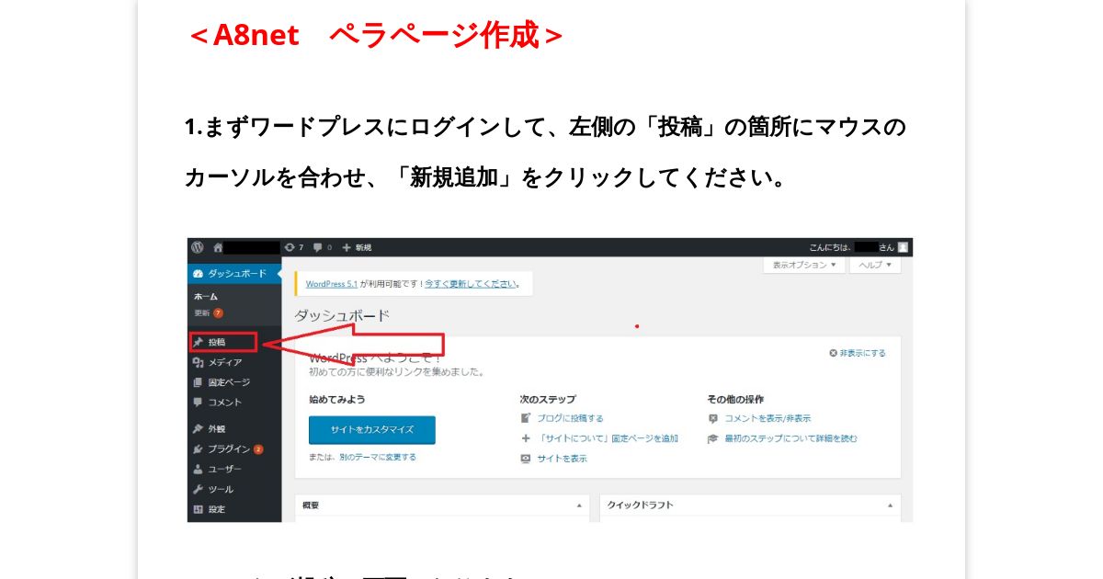The image size is (1103, 579).
Task: Click the その他の操作 heading text
Action: (735, 400)
